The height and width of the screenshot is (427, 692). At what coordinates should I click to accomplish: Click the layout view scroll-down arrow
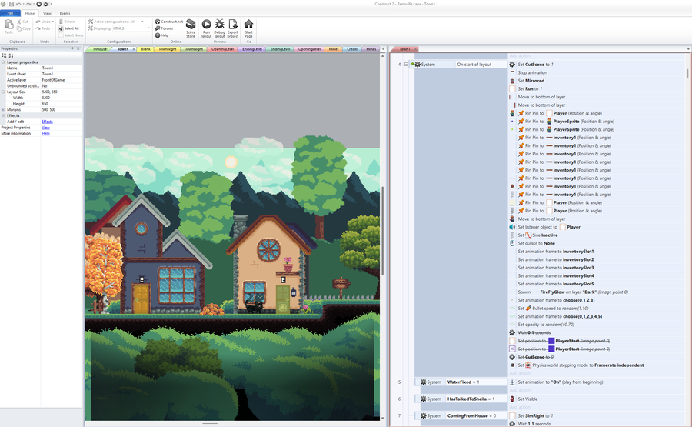(383, 418)
